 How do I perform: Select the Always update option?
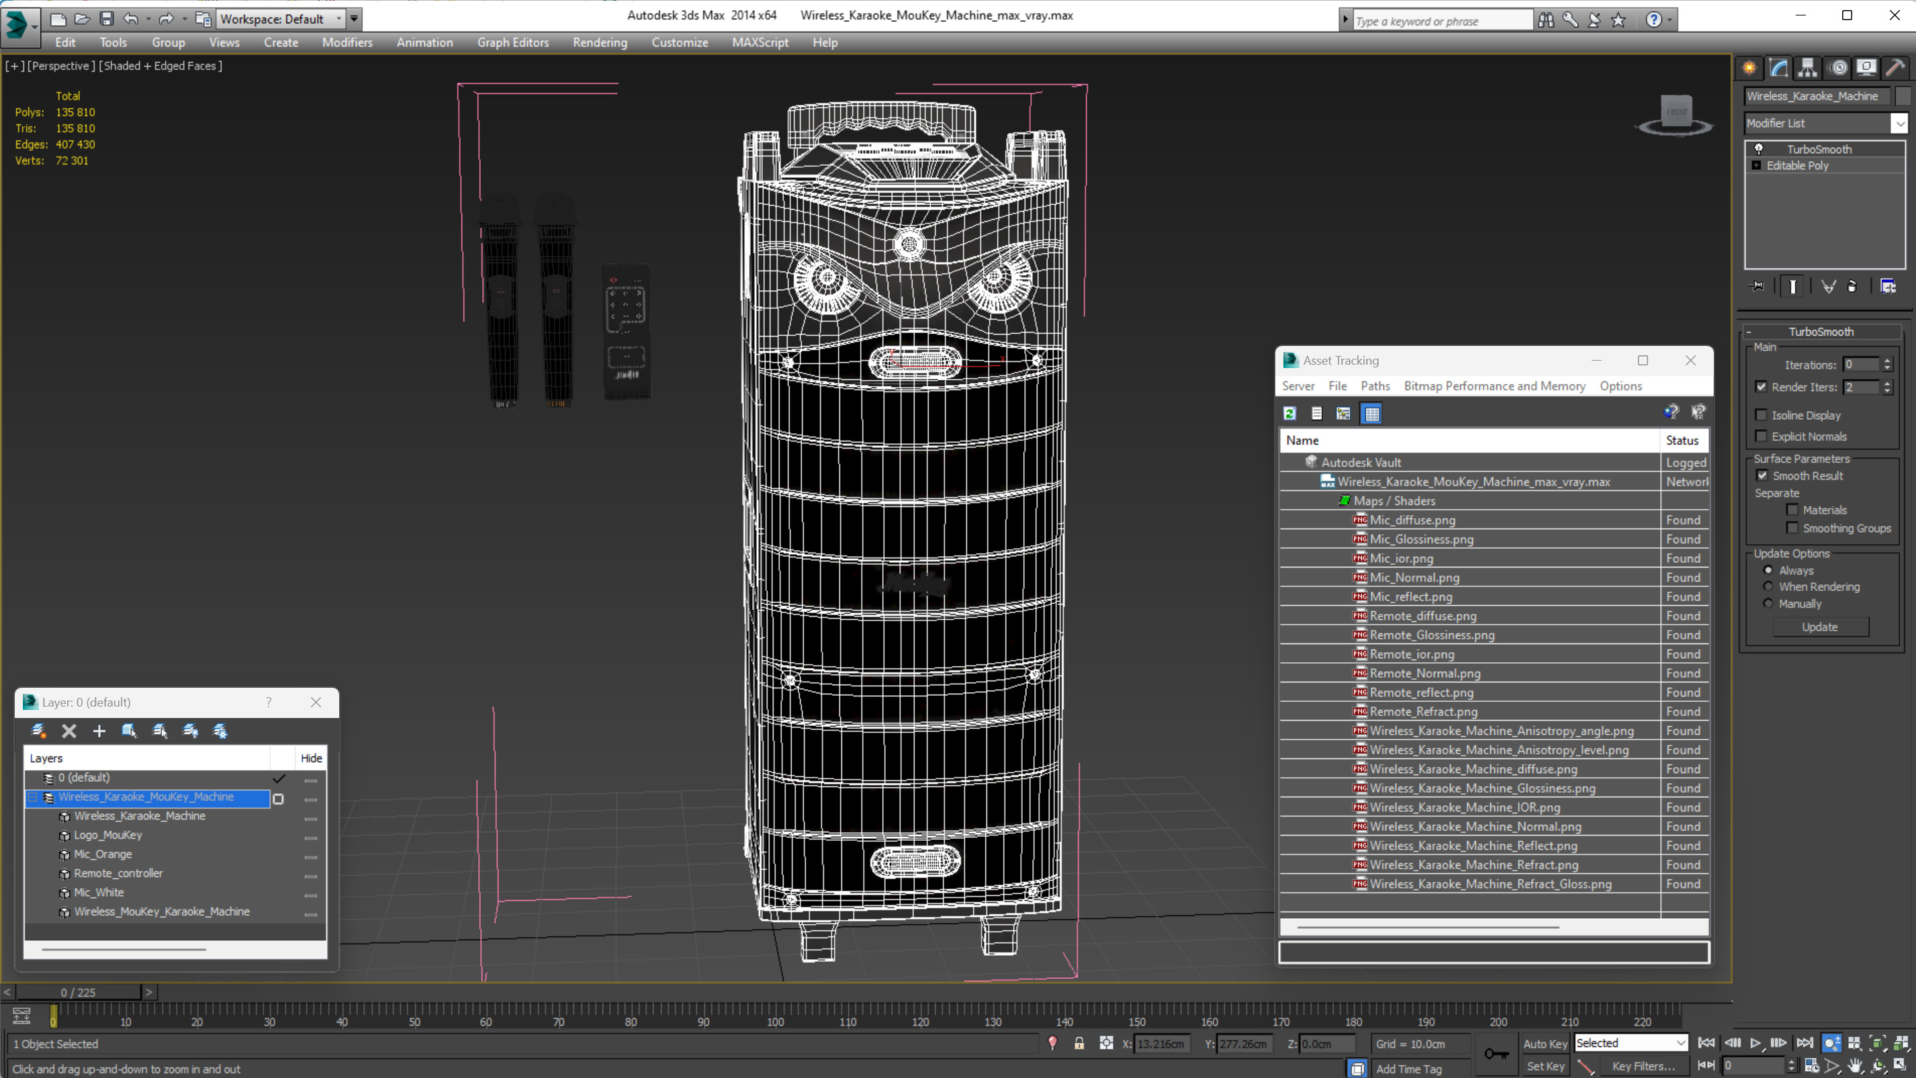(1768, 570)
